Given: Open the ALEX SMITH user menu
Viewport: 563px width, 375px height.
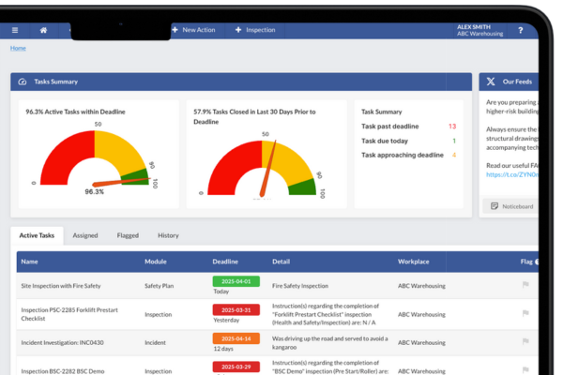Looking at the screenshot, I should tap(479, 30).
